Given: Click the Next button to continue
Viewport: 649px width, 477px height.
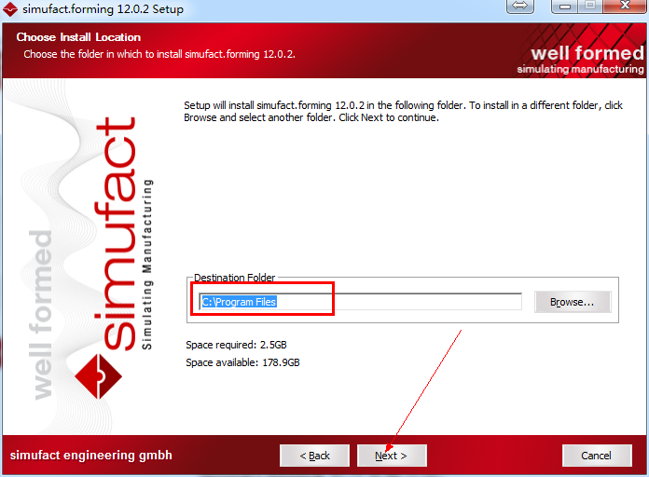Looking at the screenshot, I should 392,456.
